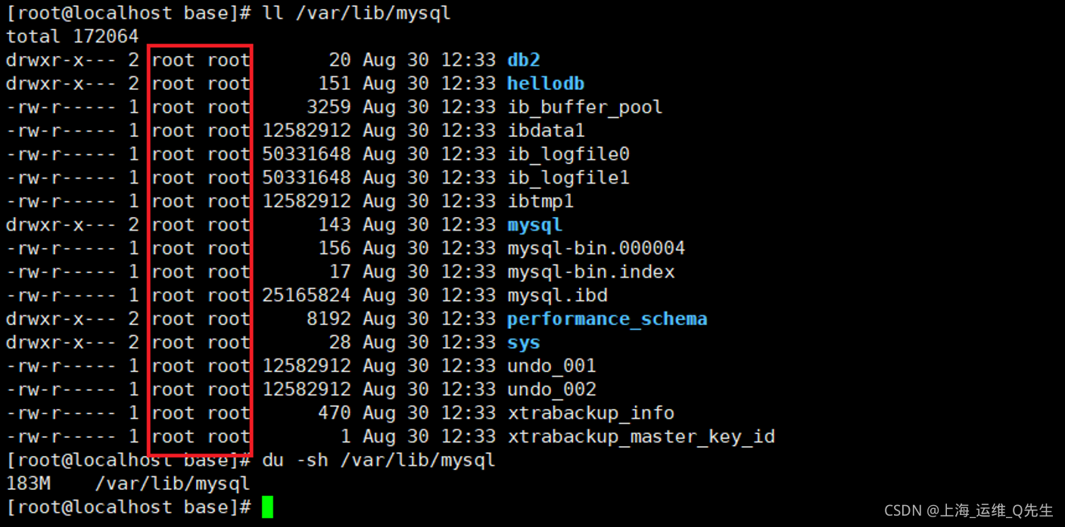
Task: Select mysql-bin.000004 binary log file
Action: tap(596, 248)
